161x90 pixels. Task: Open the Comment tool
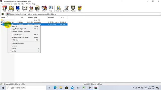pyautogui.click(x=66, y=8)
